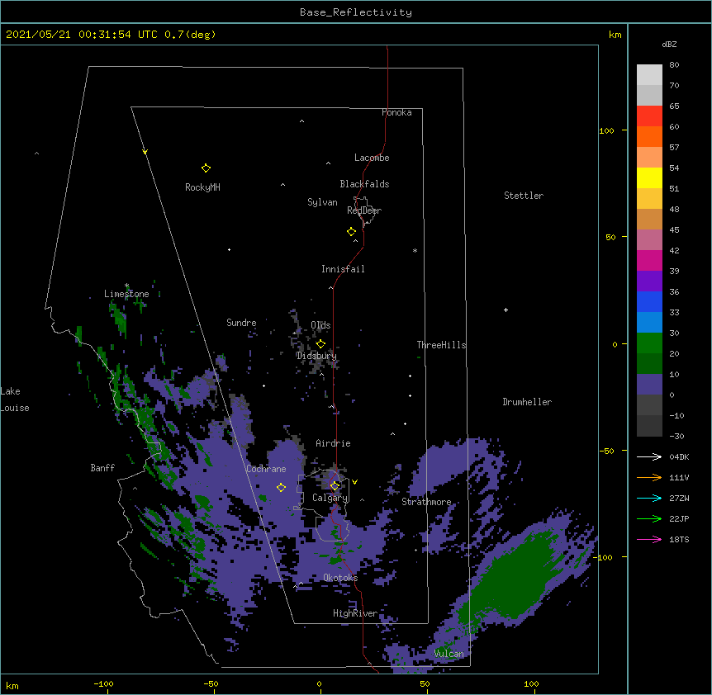Screen dimensions: 712x695
Task: Click the ThreeHills label
Action: coord(441,345)
